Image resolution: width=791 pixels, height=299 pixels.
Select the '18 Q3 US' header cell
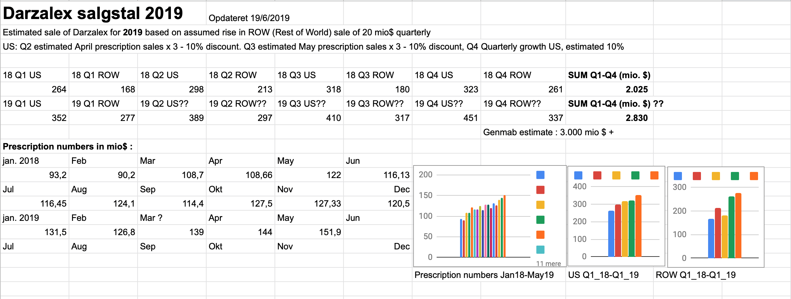point(309,75)
